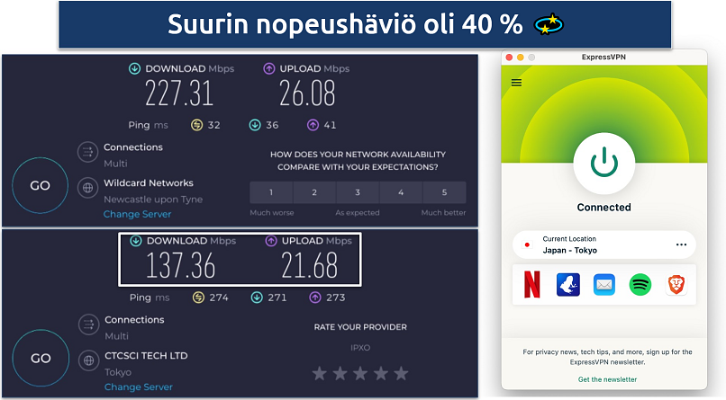Click the Connected status label
The height and width of the screenshot is (400, 726).
(603, 208)
